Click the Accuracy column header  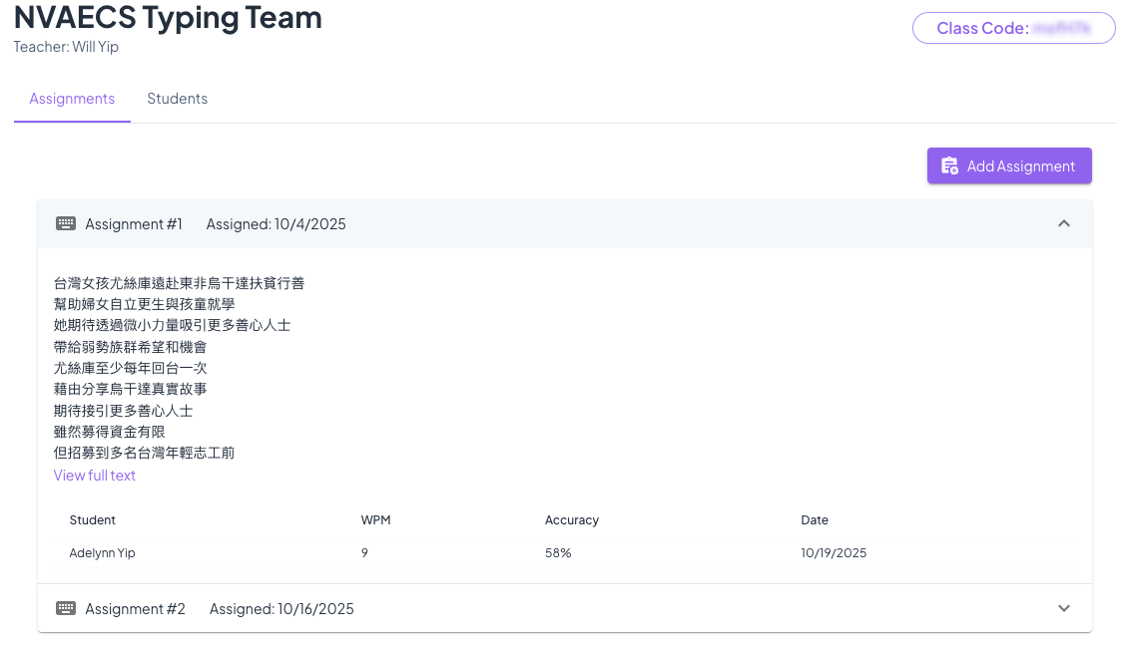(x=571, y=520)
